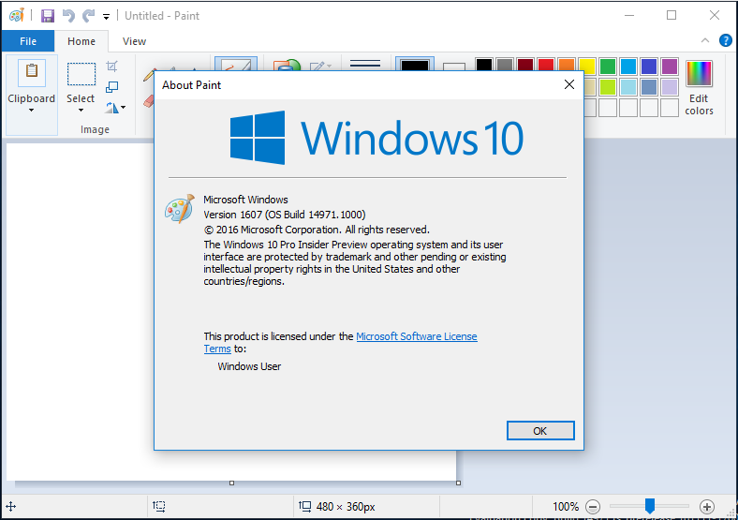
Task: Click the bottom-right canvas resize handle
Action: pos(458,483)
